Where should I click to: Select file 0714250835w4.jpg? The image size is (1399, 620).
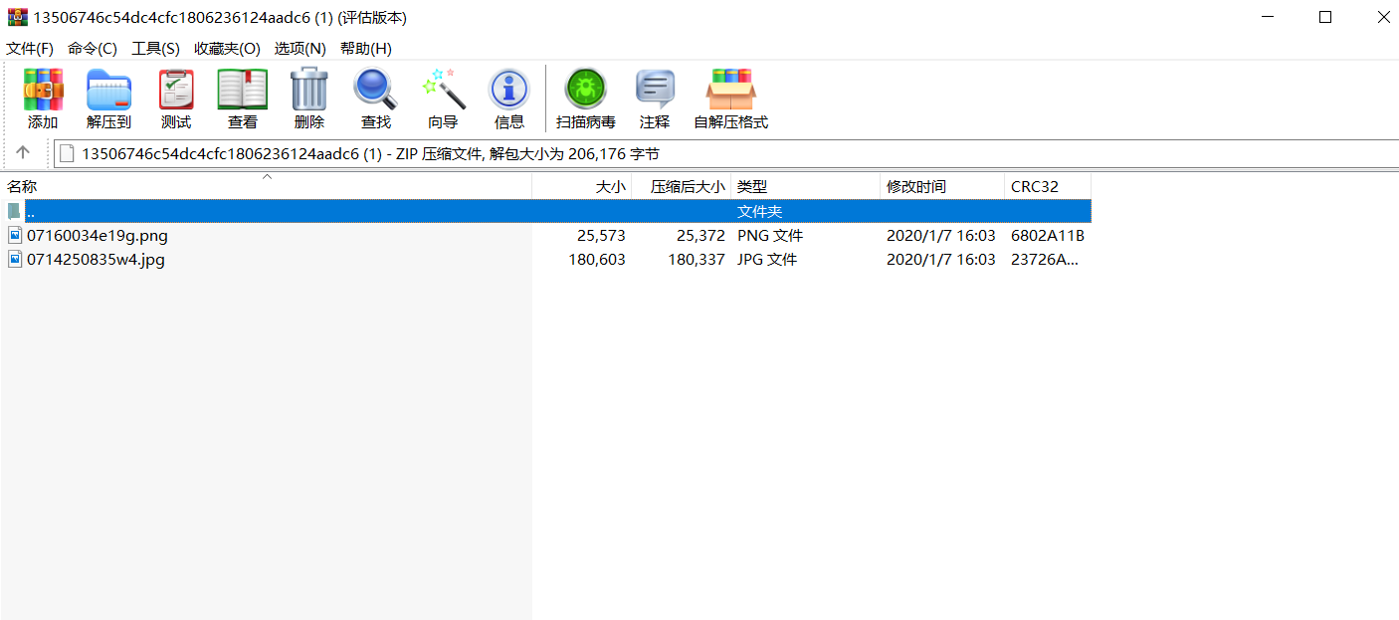(x=96, y=260)
